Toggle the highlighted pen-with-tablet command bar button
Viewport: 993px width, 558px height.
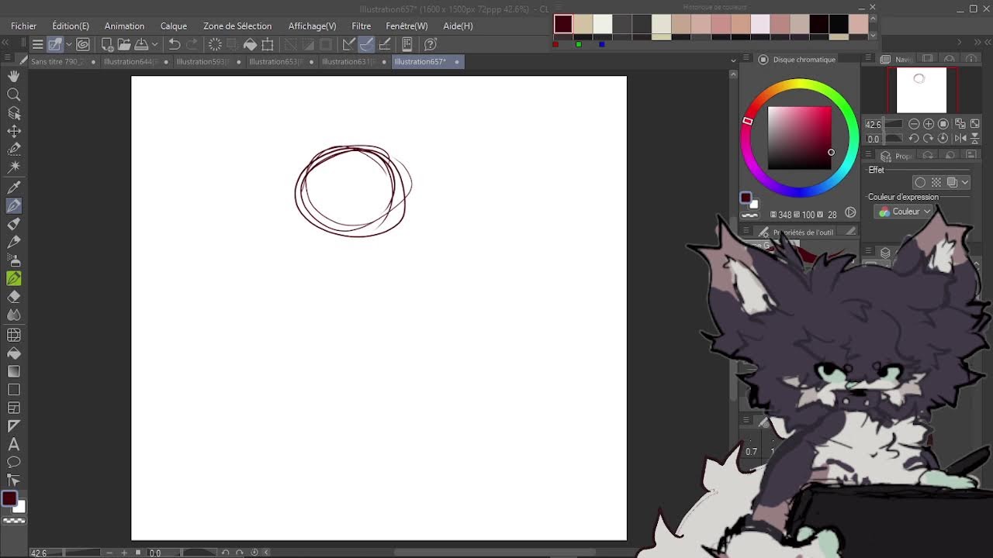[55, 44]
